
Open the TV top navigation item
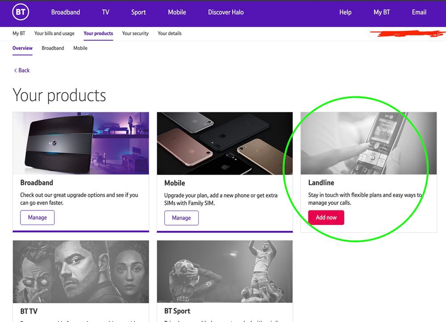[105, 13]
